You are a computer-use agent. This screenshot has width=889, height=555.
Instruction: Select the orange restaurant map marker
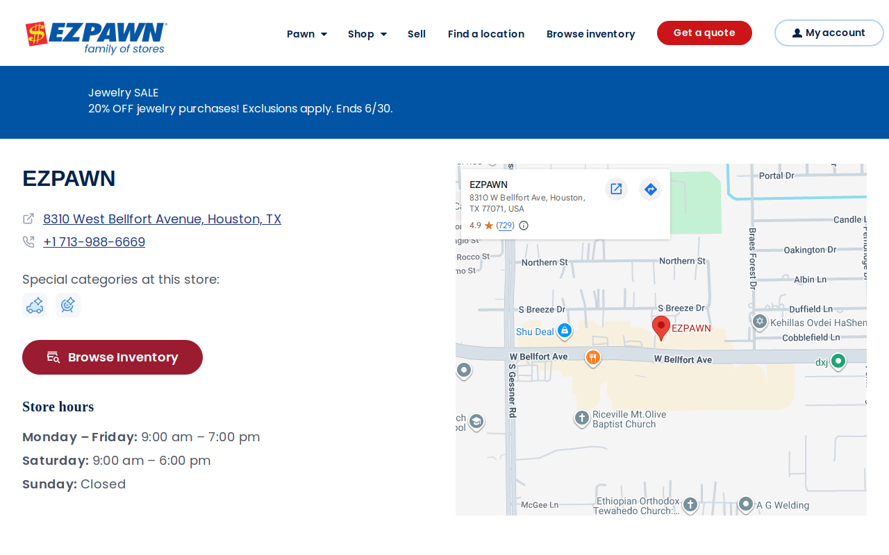pos(592,357)
